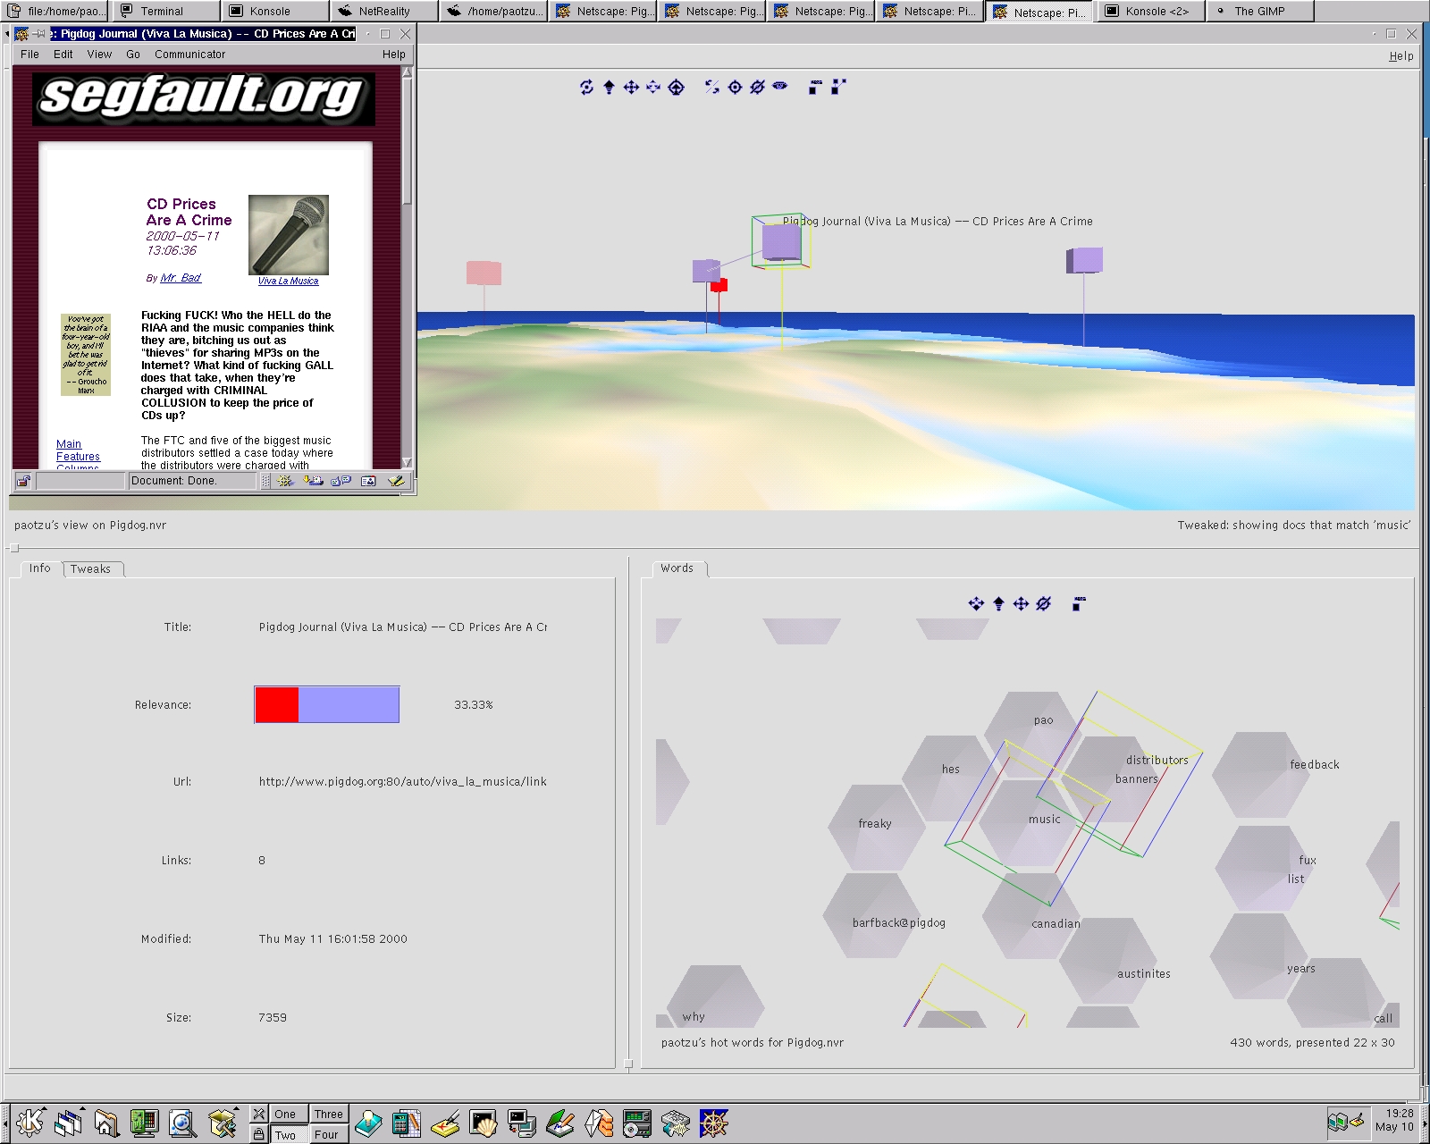
Task: Open the KDE K start menu
Action: tap(29, 1123)
